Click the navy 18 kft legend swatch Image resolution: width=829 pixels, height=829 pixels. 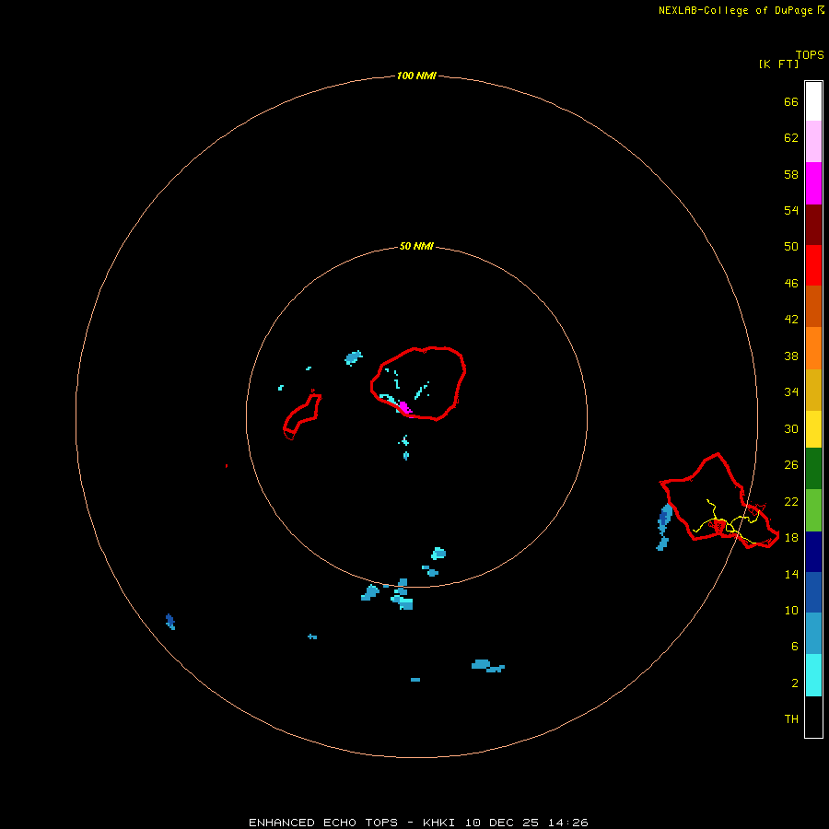coord(813,552)
